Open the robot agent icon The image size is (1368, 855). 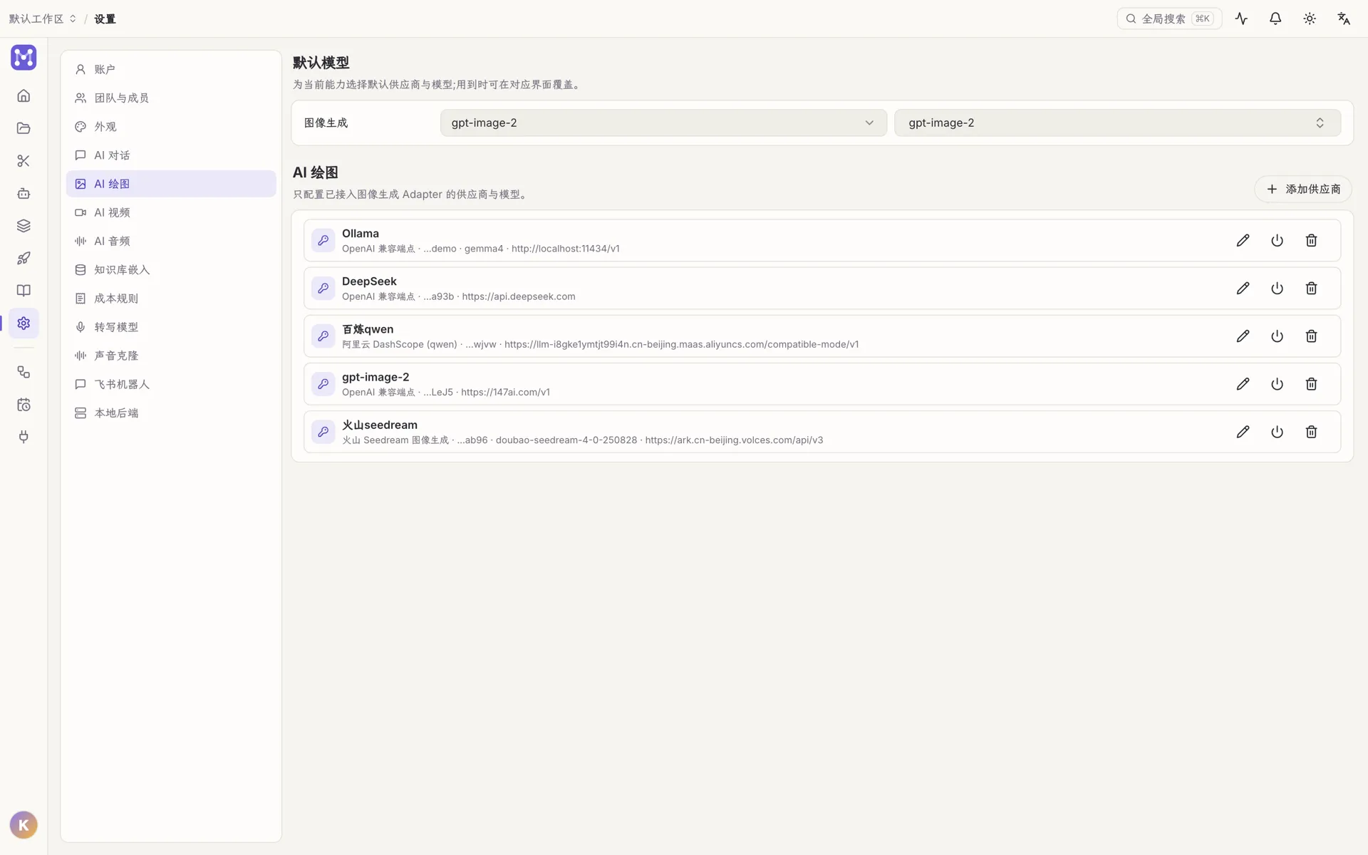[x=24, y=193]
